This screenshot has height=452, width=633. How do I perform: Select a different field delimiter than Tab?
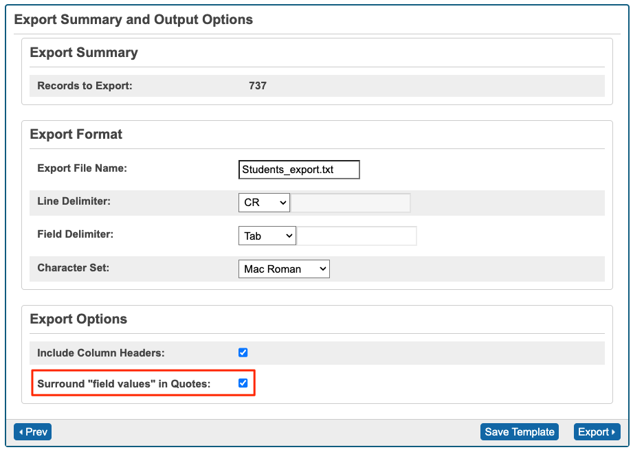pos(267,235)
